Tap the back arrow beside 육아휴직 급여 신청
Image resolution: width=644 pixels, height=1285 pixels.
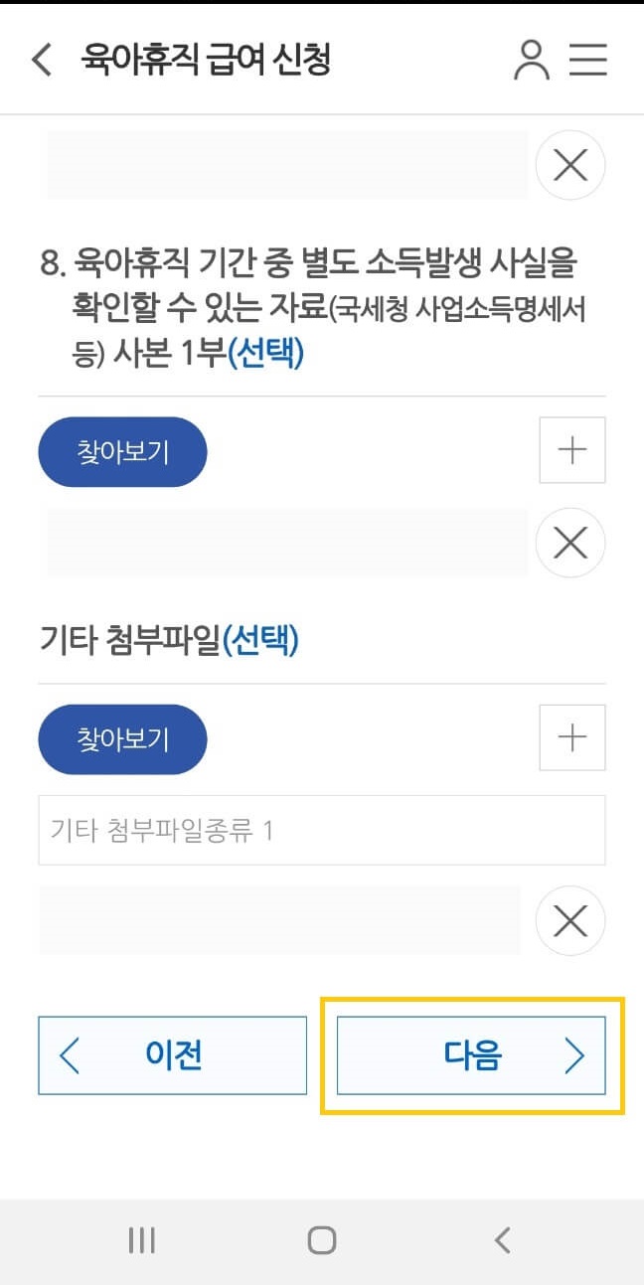tap(40, 60)
